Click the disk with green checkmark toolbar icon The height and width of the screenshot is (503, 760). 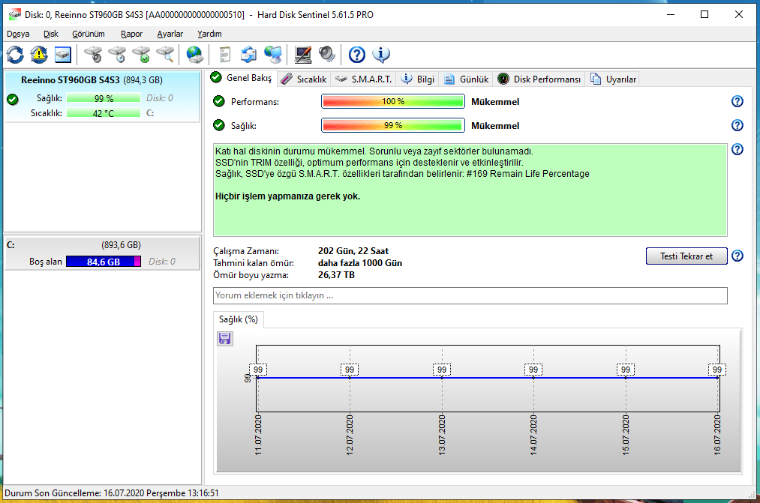[142, 55]
